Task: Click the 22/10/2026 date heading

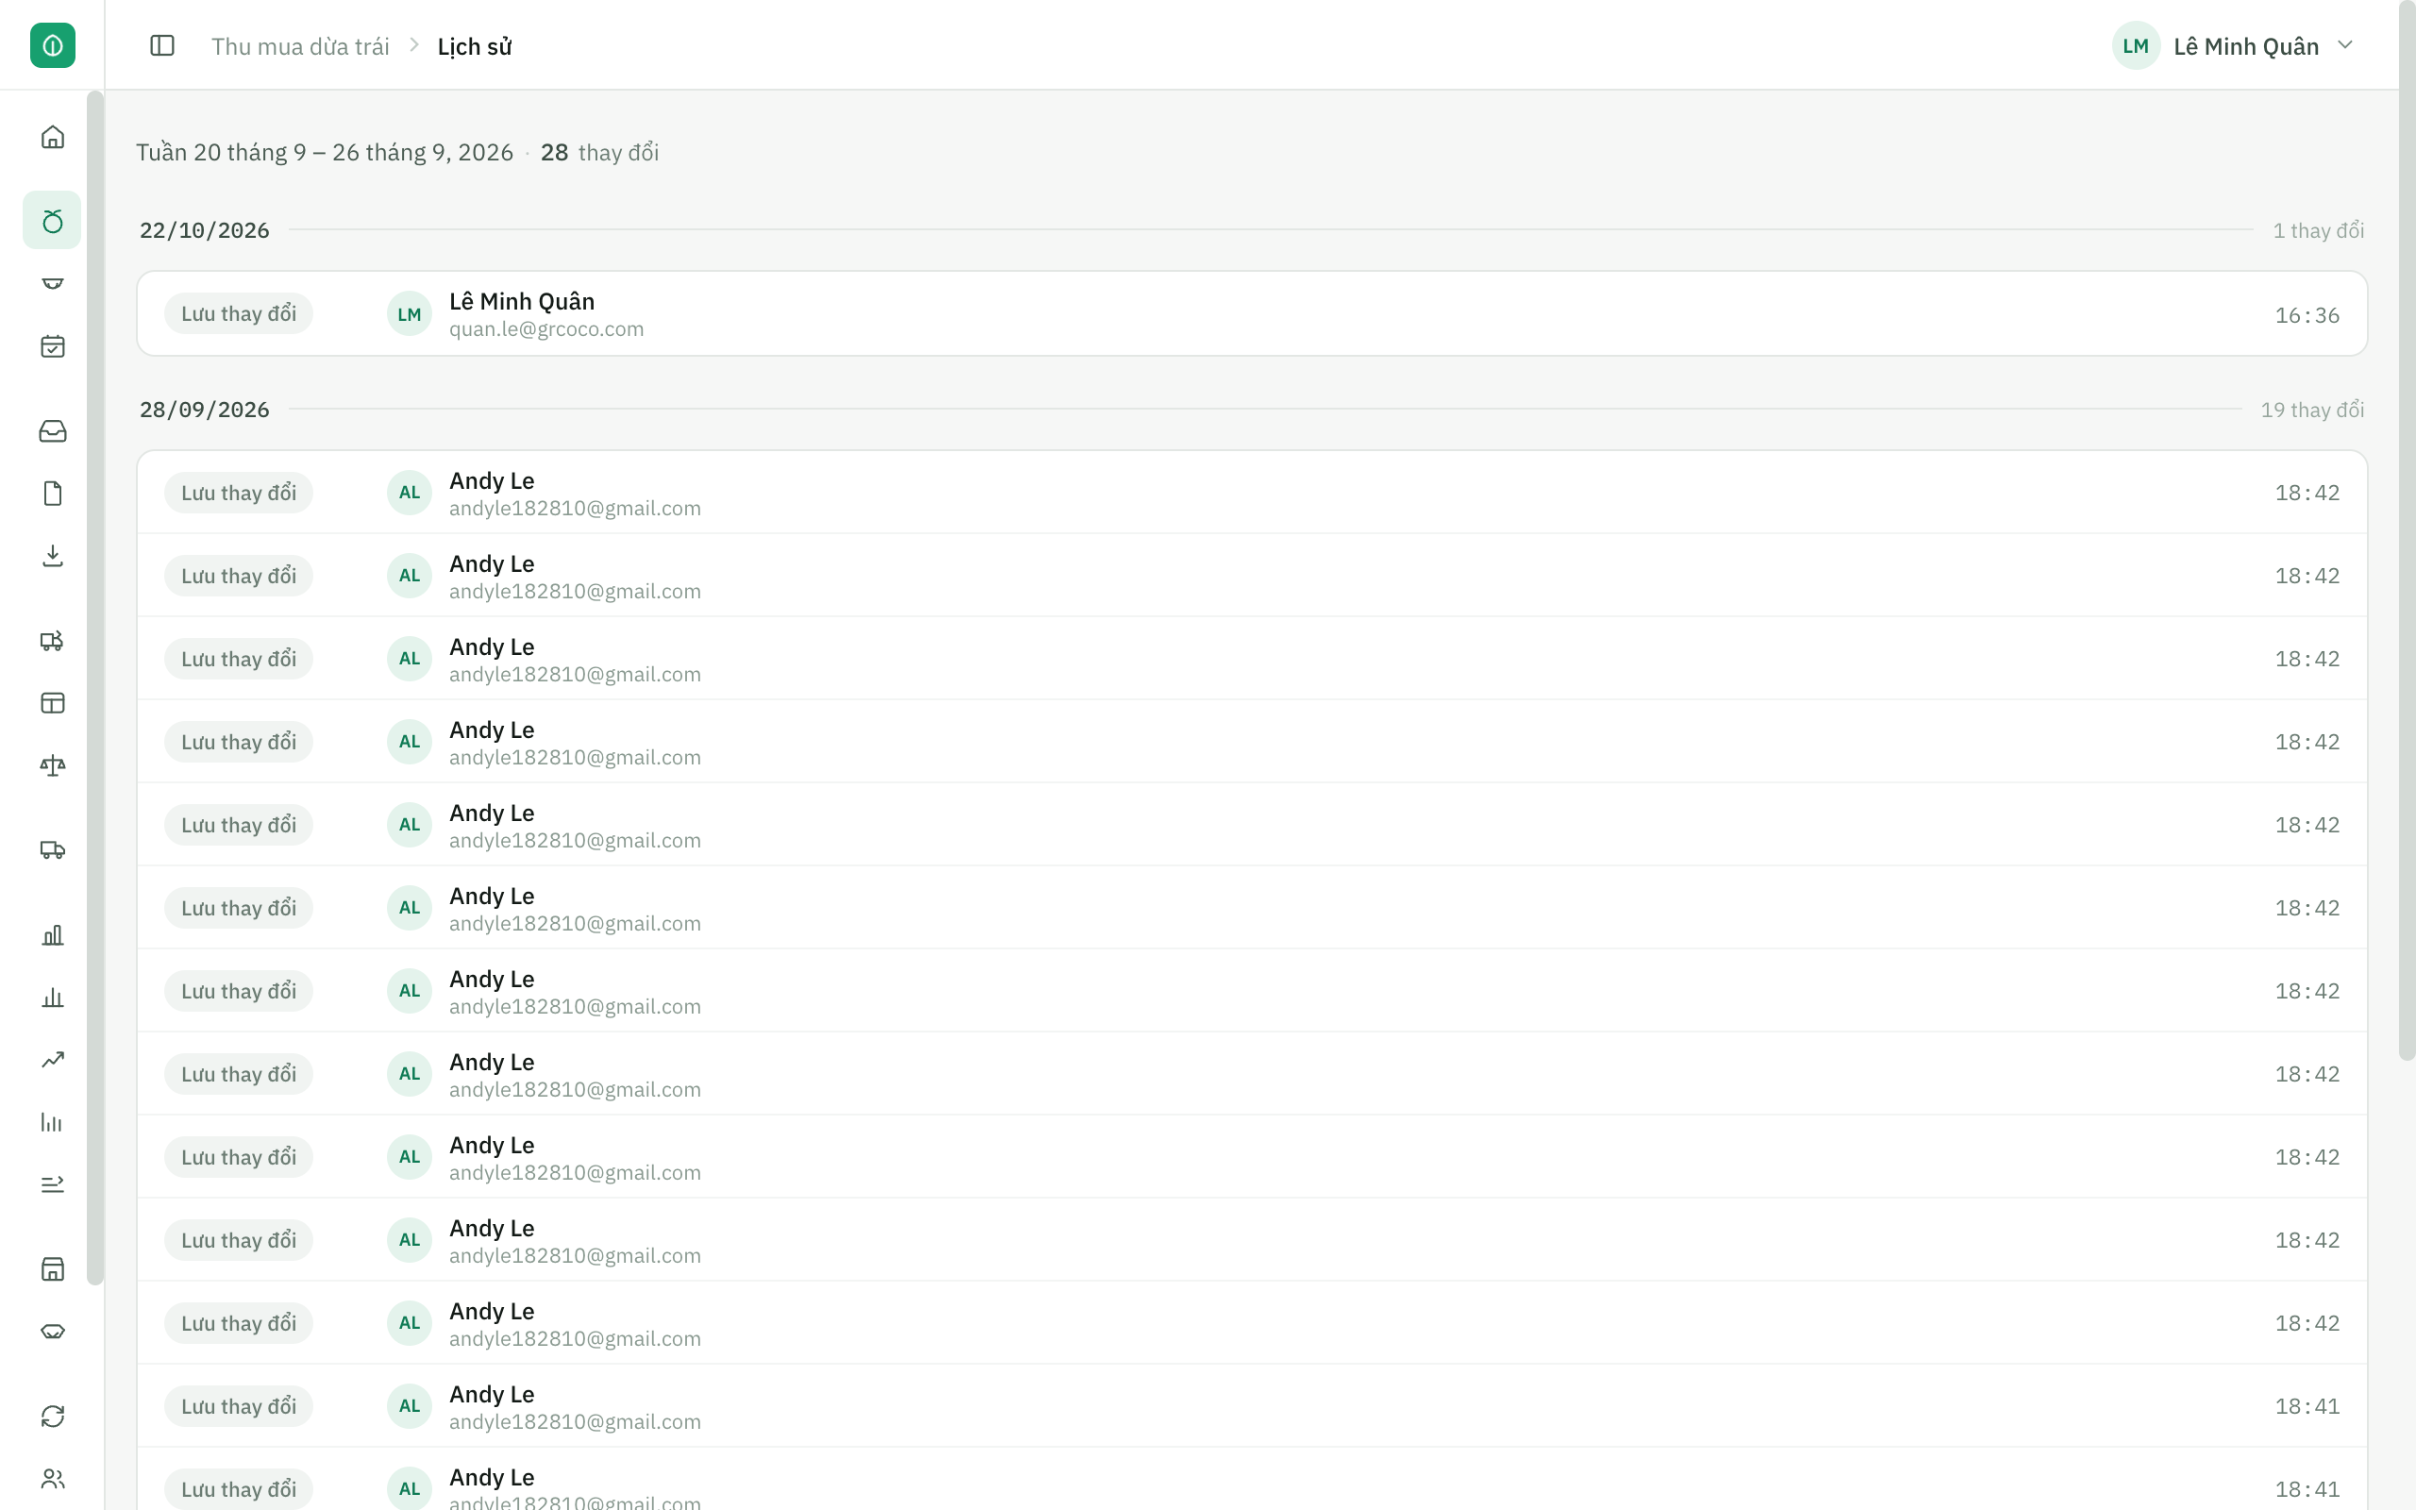Action: tap(205, 230)
